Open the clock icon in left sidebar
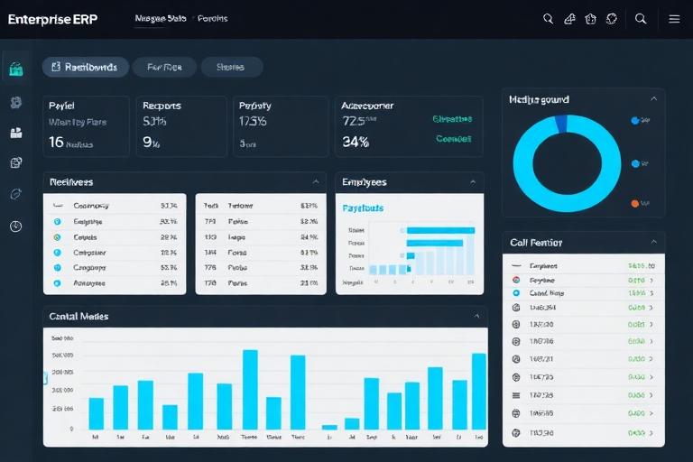This screenshot has width=693, height=462. point(15,226)
